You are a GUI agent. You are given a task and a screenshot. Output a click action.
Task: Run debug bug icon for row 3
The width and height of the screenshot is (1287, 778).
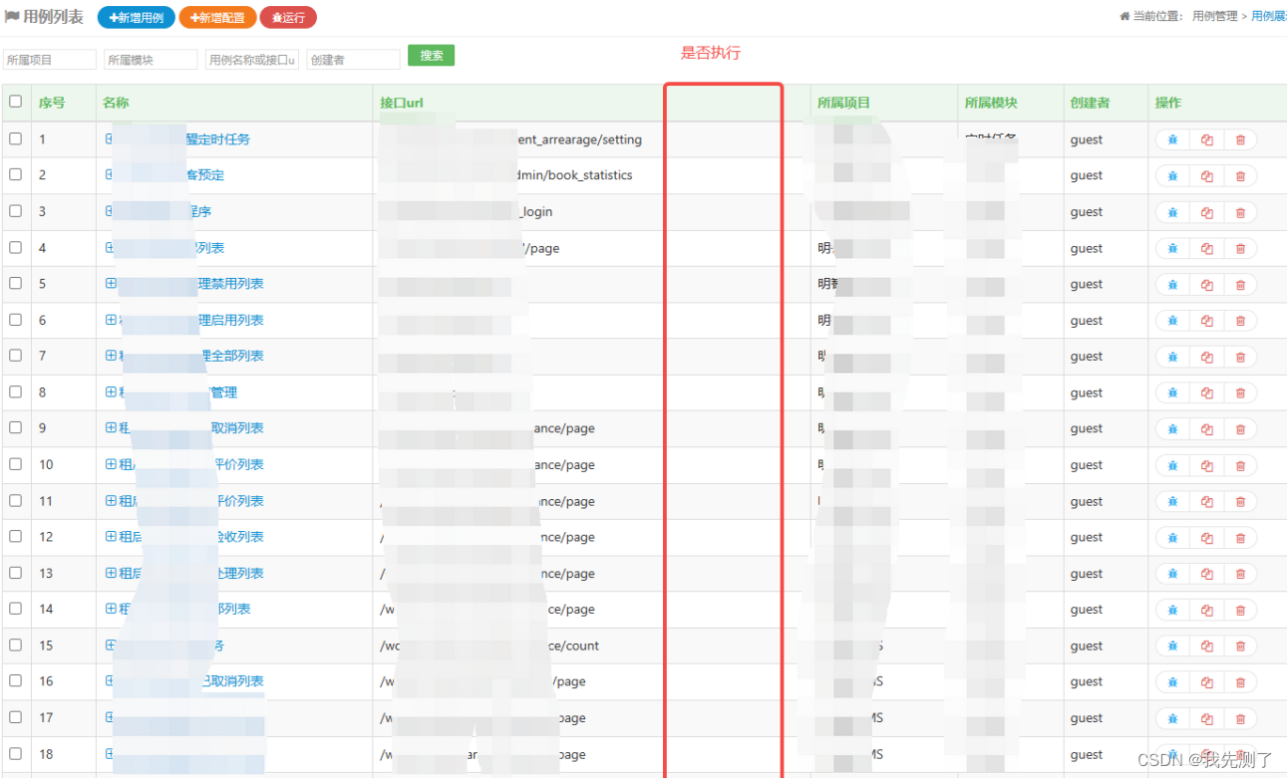point(1172,212)
